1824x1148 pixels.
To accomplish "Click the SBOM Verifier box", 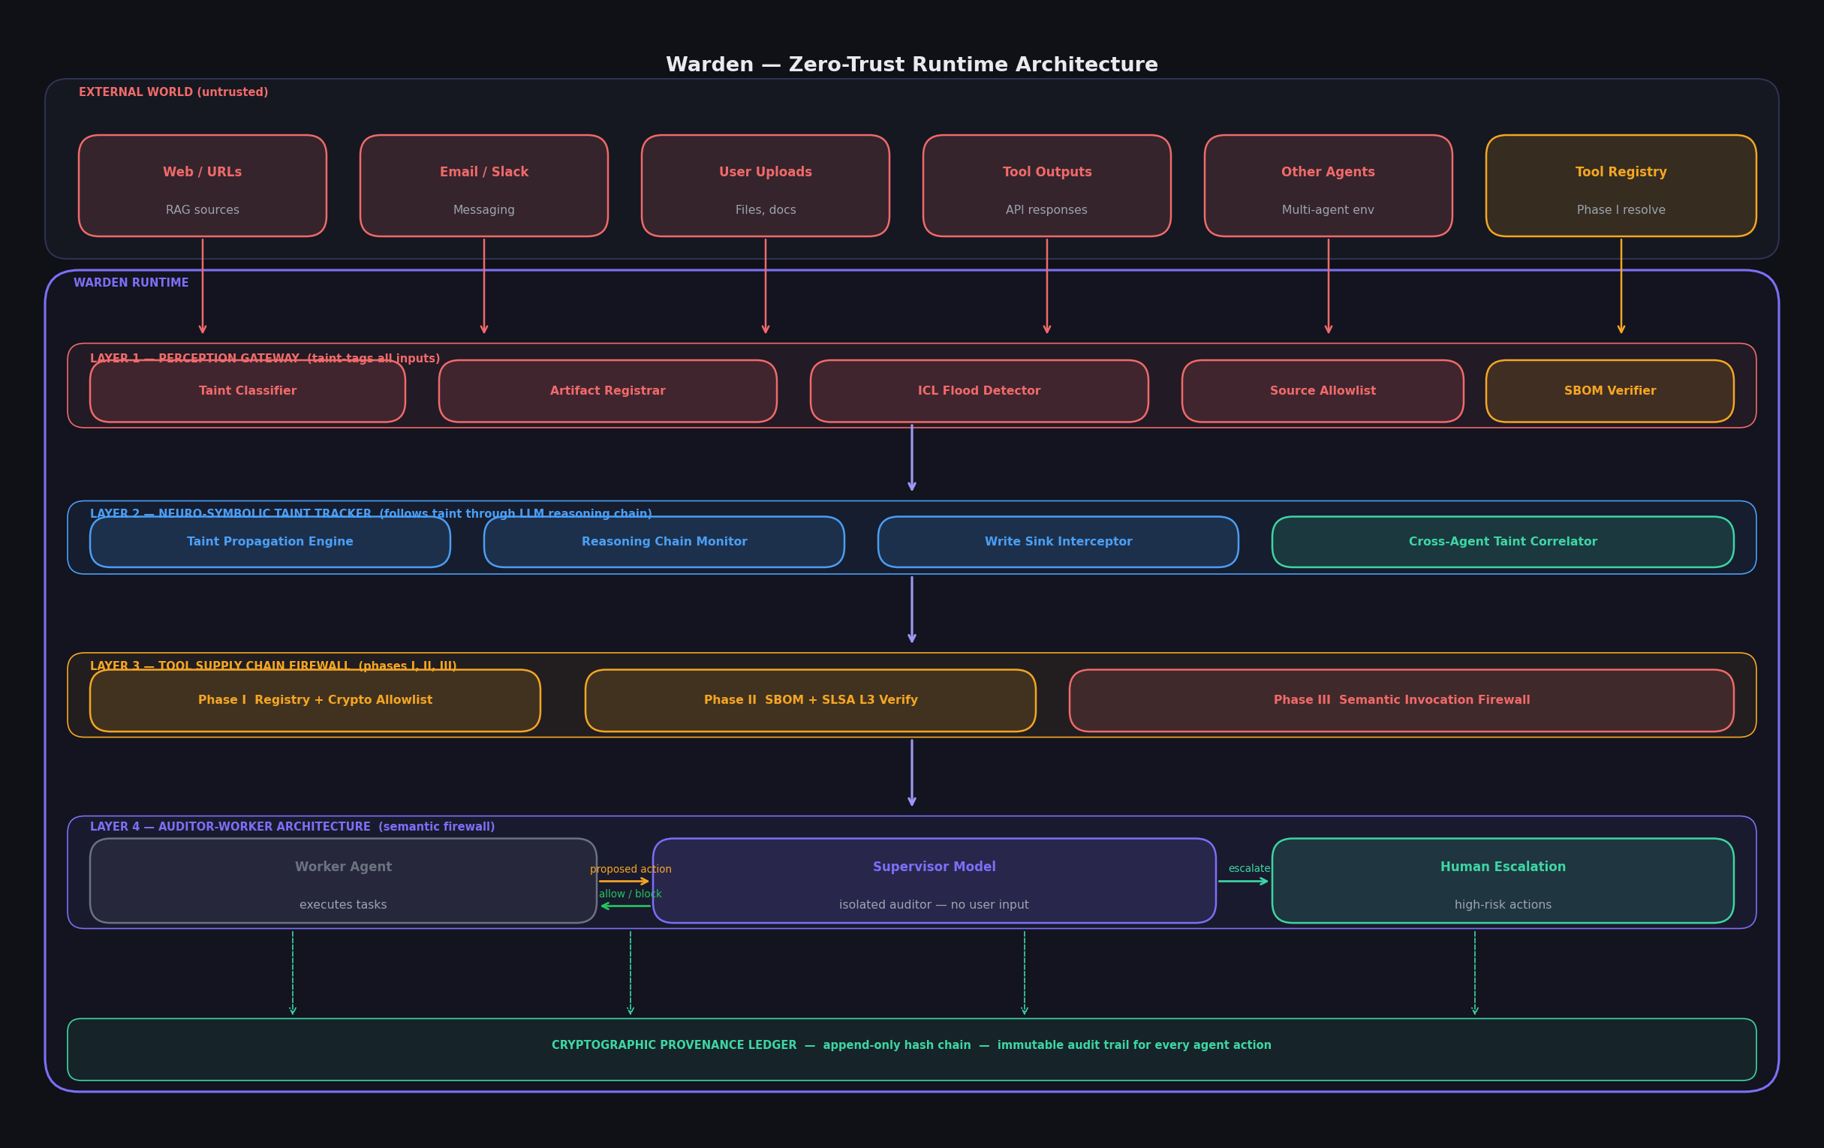I will coord(1609,392).
